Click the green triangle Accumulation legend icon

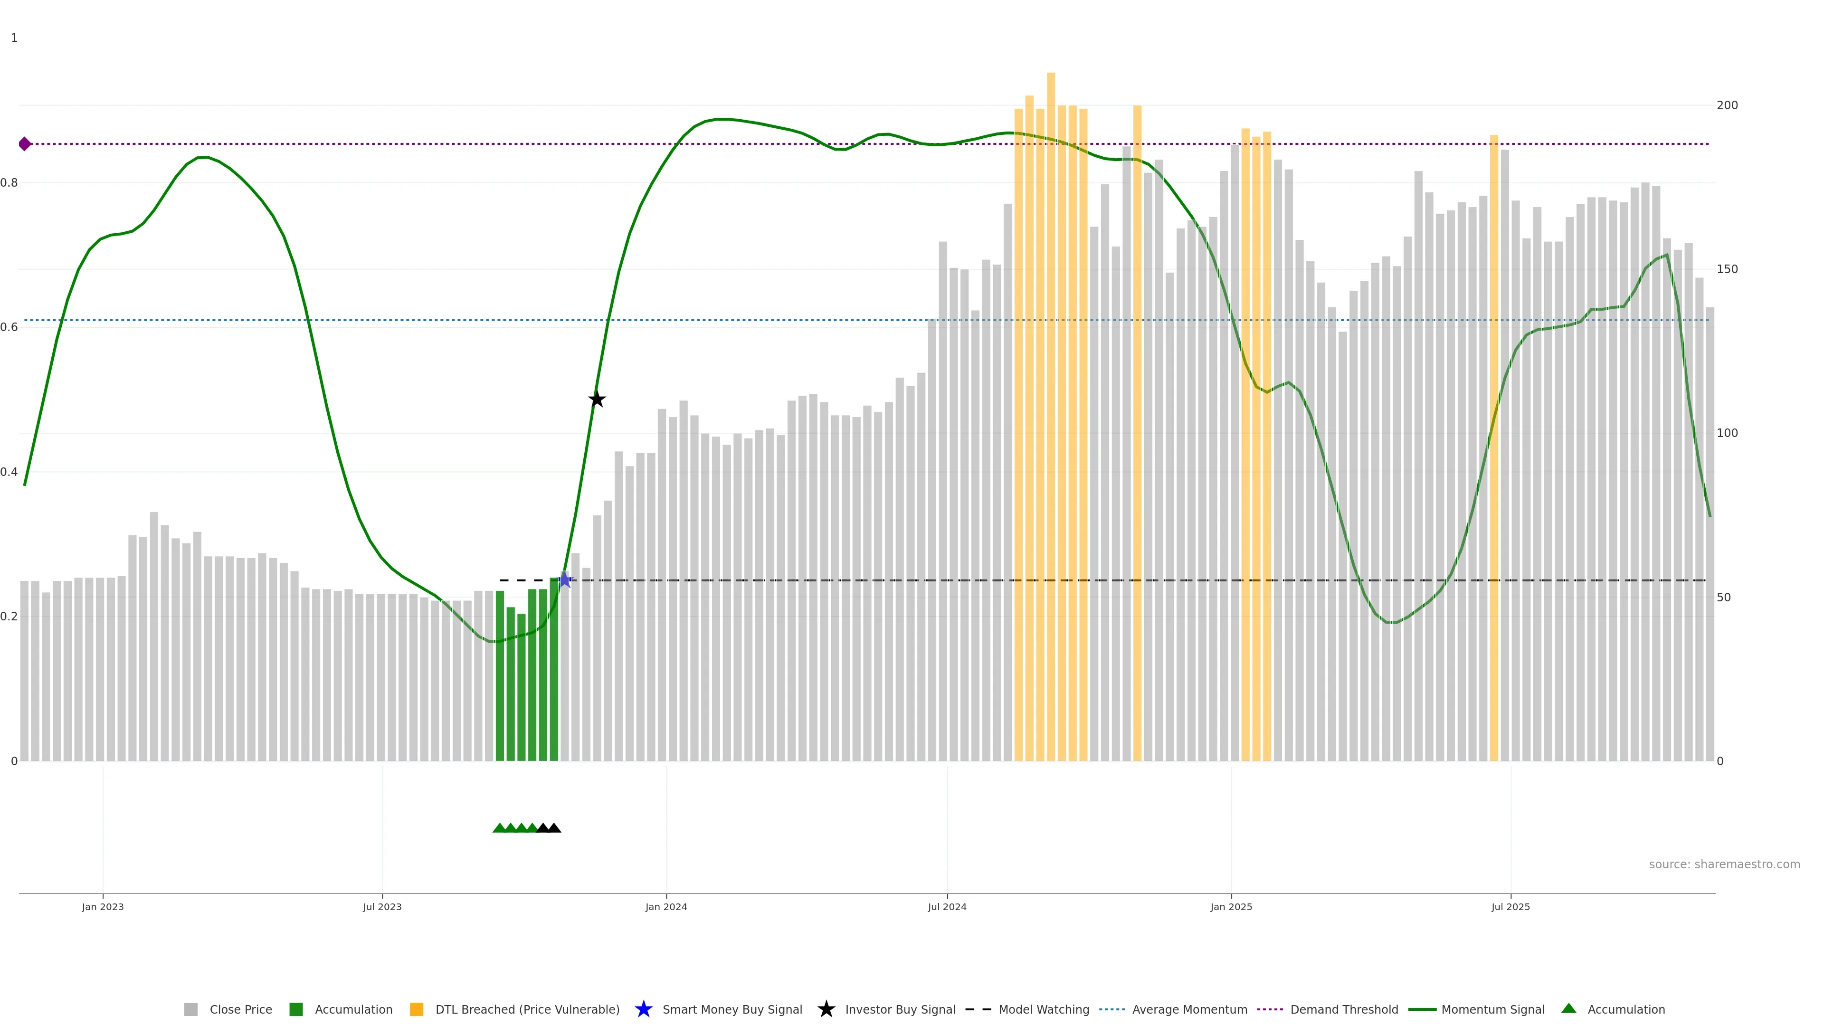point(1568,1008)
